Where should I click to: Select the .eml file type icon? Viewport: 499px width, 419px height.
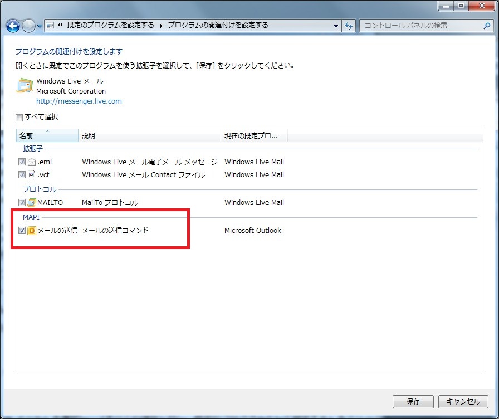tap(32, 162)
